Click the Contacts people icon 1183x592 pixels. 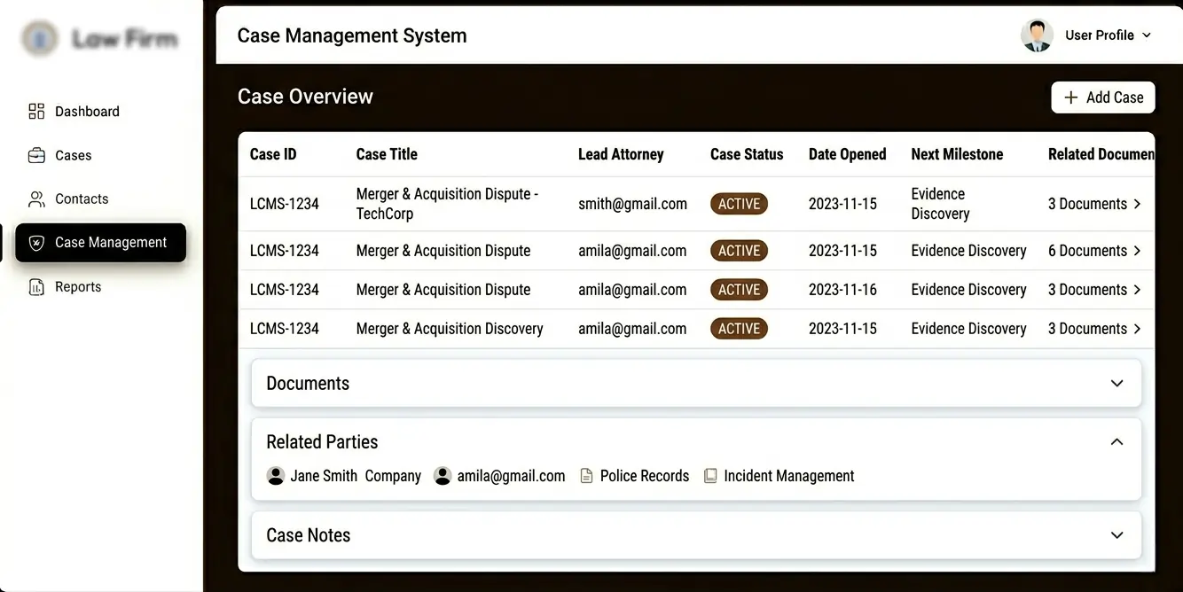coord(36,199)
